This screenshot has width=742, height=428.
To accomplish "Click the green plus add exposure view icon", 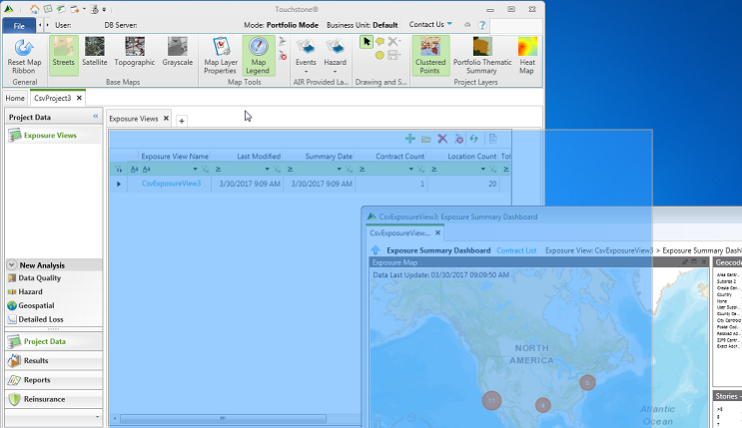I will point(409,139).
